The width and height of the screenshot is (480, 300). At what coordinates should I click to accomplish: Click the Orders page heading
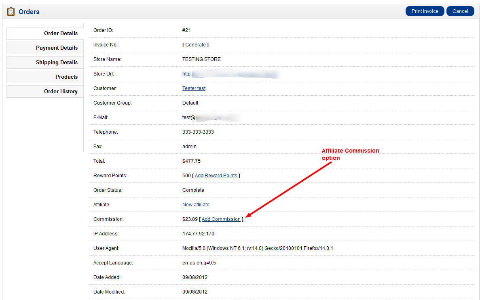click(29, 12)
